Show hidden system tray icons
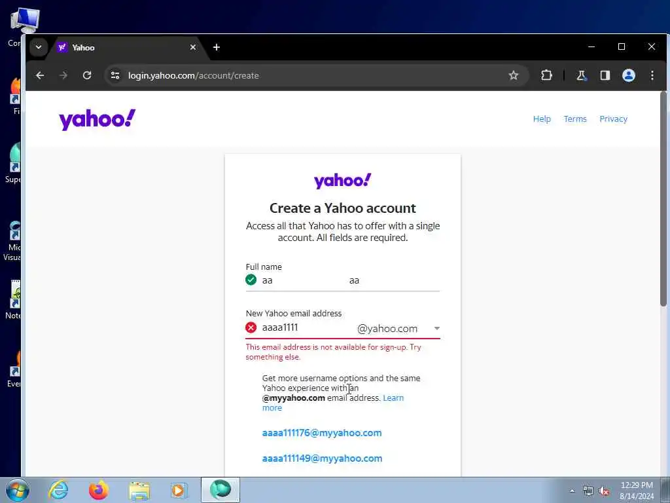This screenshot has width=670, height=503. 572,491
